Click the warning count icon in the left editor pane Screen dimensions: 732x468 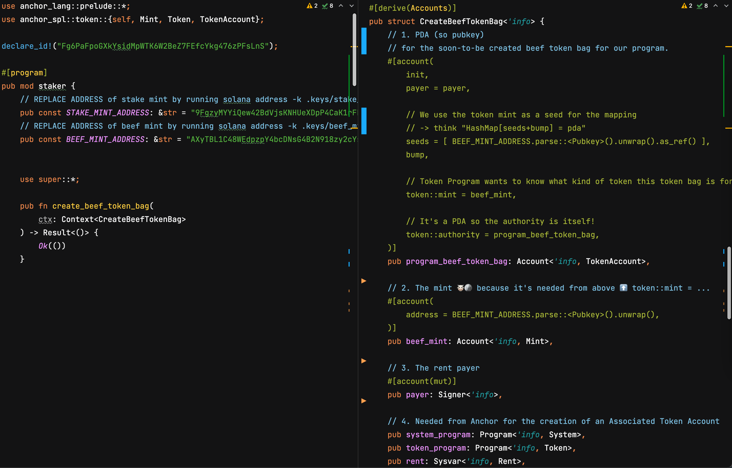click(309, 6)
